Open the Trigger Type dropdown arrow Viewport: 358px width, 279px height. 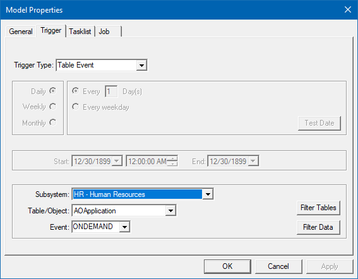tap(141, 66)
